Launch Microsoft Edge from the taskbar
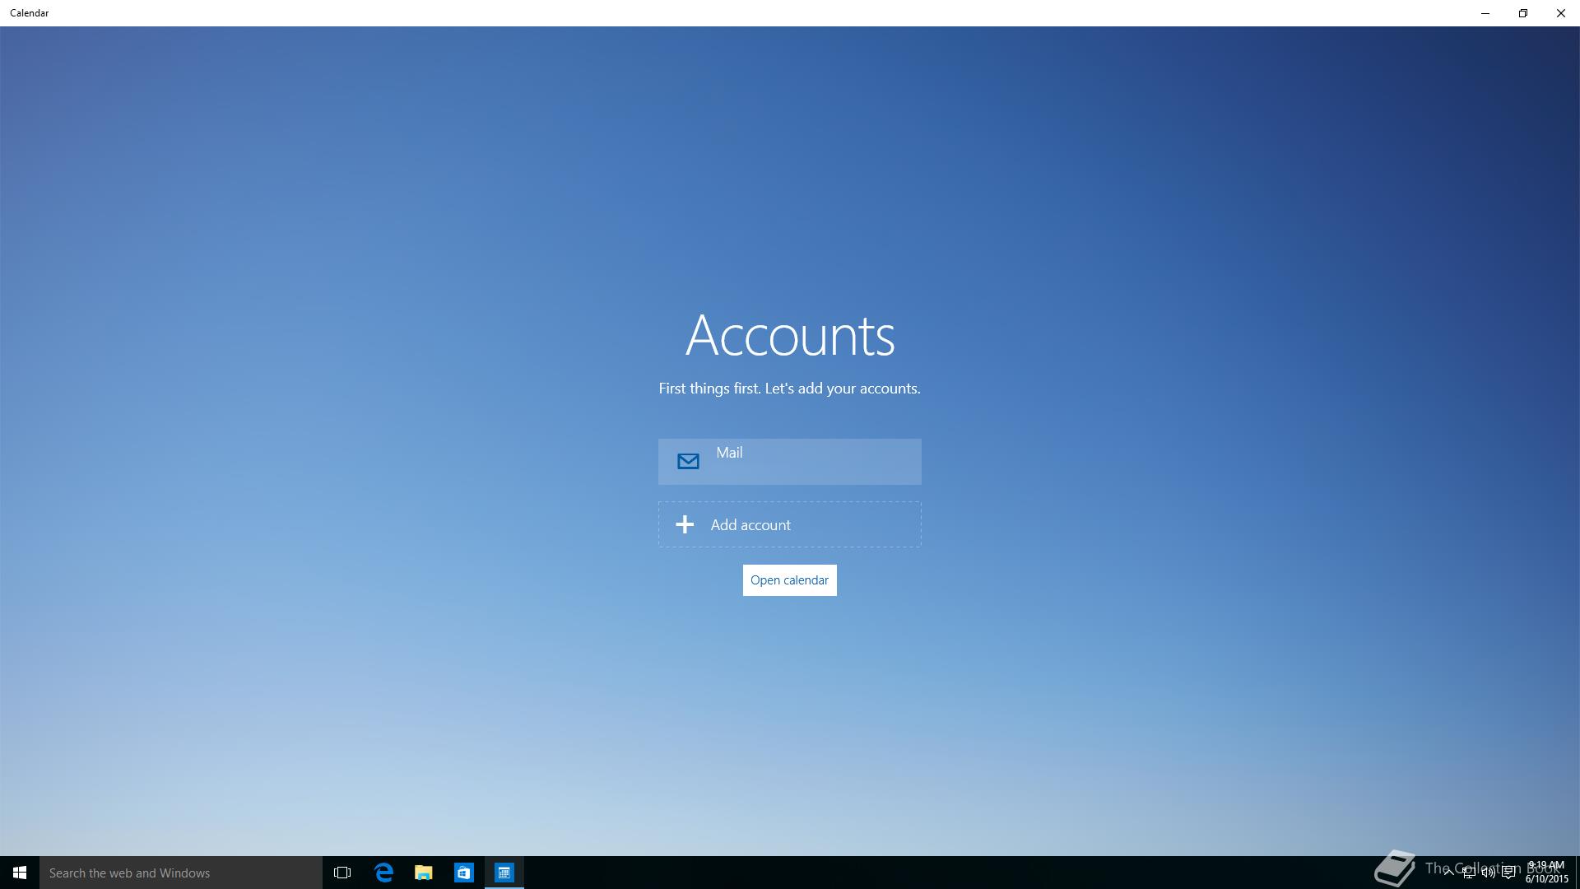The image size is (1580, 889). pos(383,873)
